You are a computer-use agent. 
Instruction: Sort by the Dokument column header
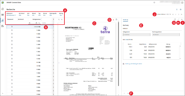point(10,19)
